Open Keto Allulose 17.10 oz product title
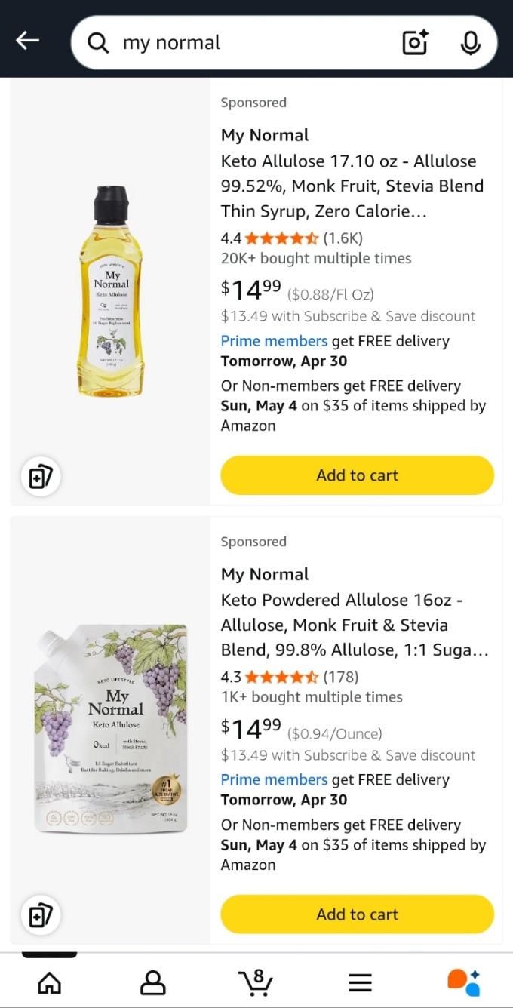 pyautogui.click(x=352, y=186)
